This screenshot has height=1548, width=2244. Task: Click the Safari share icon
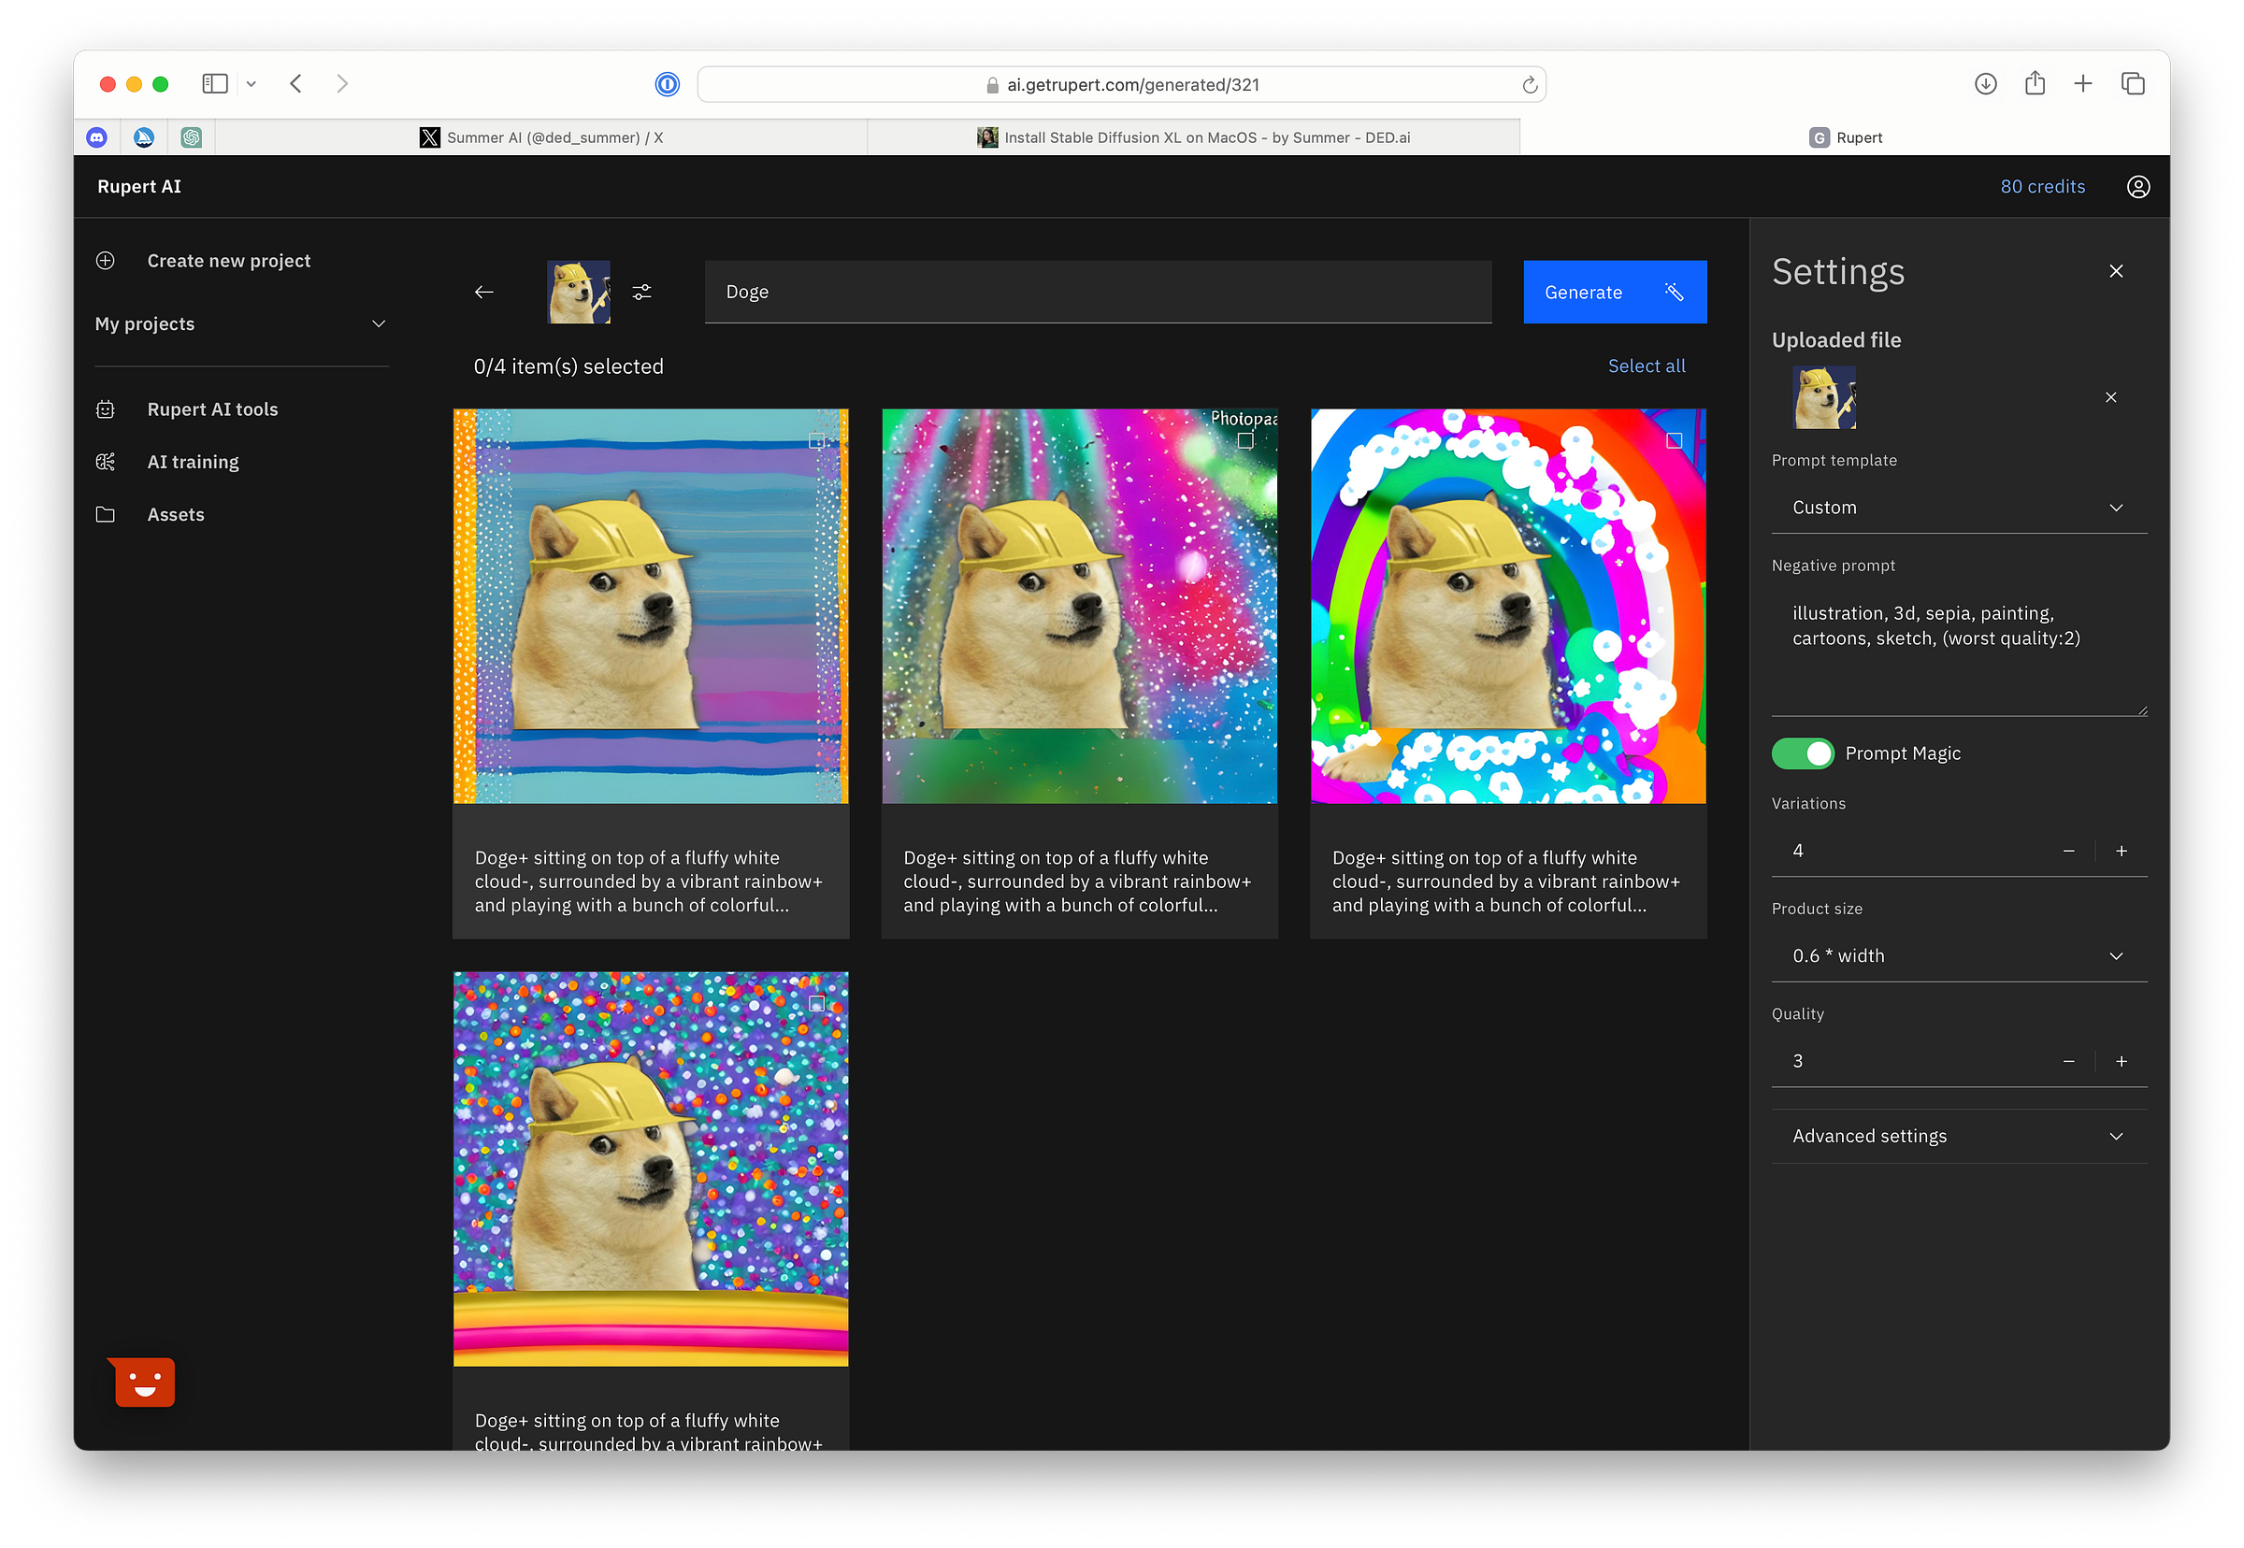(2035, 83)
